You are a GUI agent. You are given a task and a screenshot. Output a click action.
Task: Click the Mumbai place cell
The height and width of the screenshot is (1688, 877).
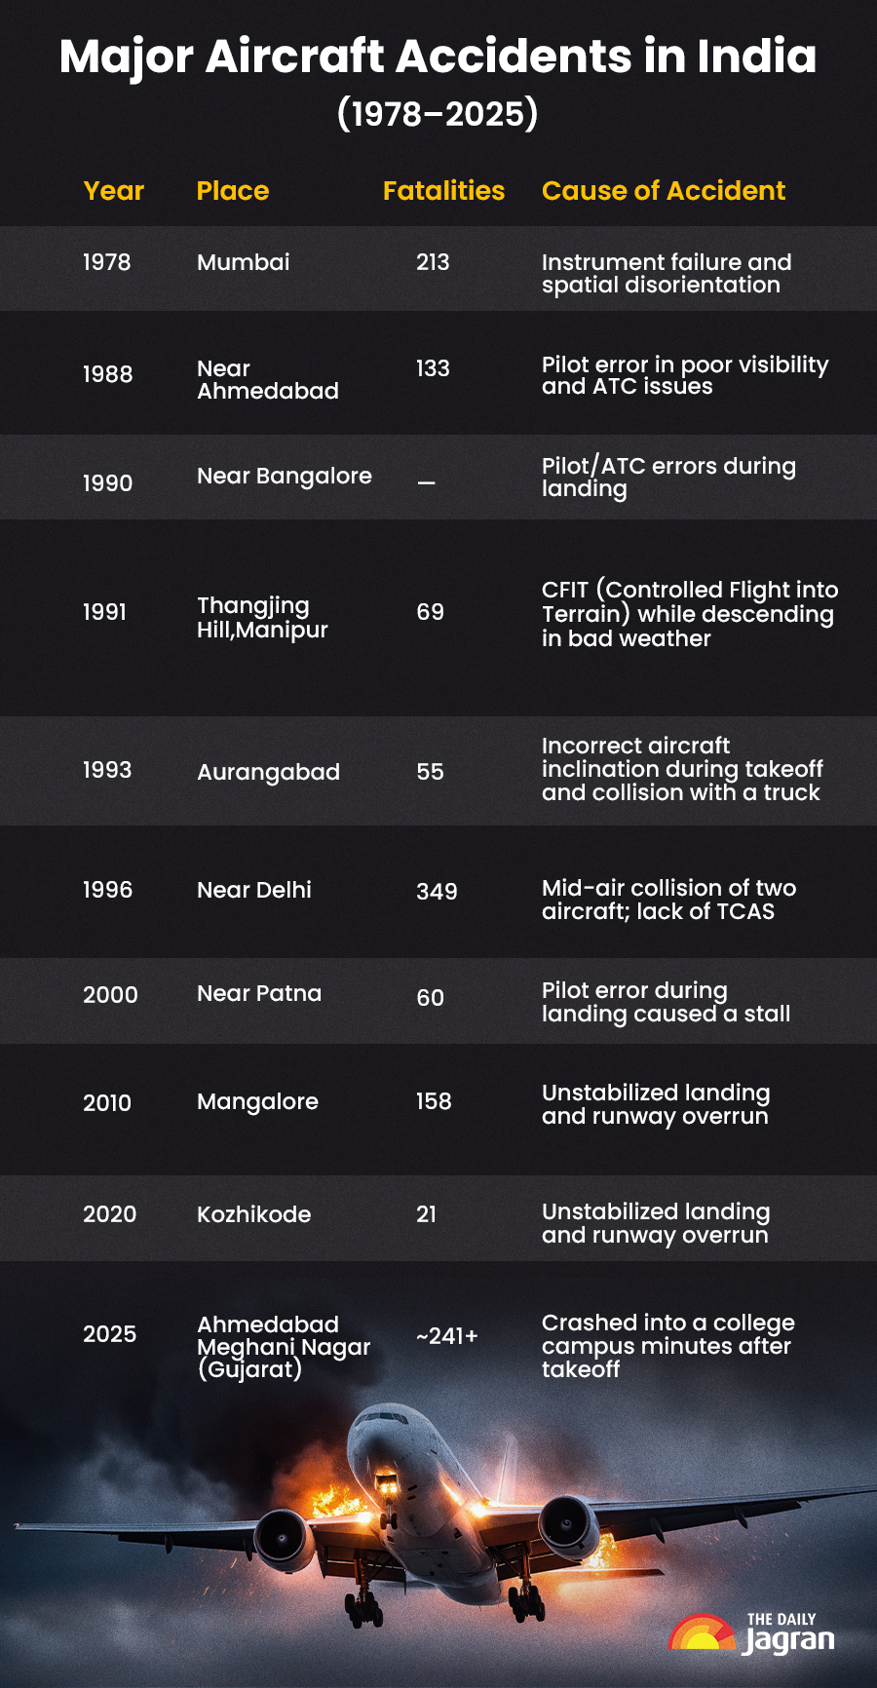pyautogui.click(x=243, y=262)
